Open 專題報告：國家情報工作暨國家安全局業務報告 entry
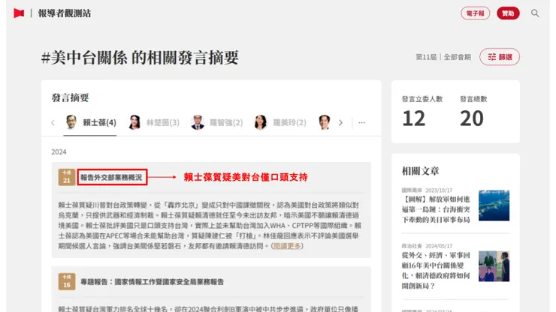This screenshot has width=556, height=312. pyautogui.click(x=152, y=282)
